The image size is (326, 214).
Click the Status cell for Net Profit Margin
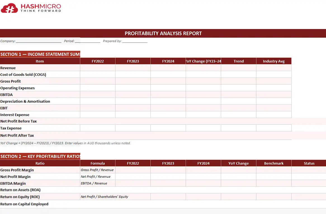pyautogui.click(x=309, y=177)
